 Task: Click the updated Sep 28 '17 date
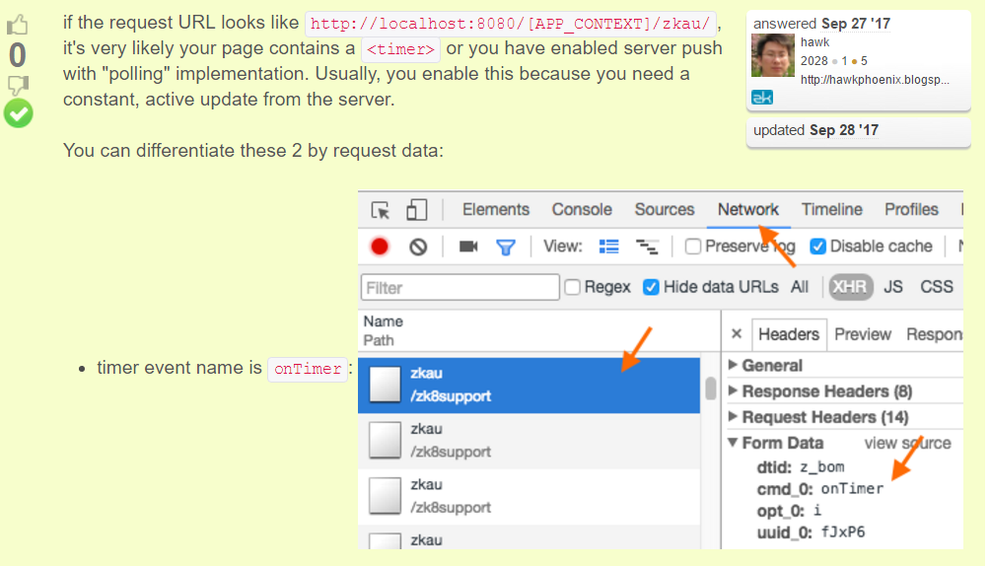844,130
